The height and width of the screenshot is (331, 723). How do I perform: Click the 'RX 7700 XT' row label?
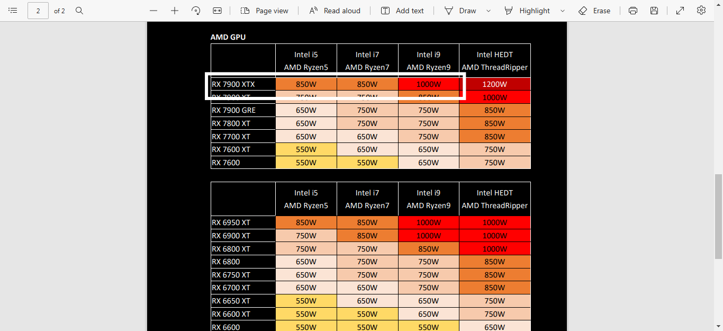[x=231, y=137]
